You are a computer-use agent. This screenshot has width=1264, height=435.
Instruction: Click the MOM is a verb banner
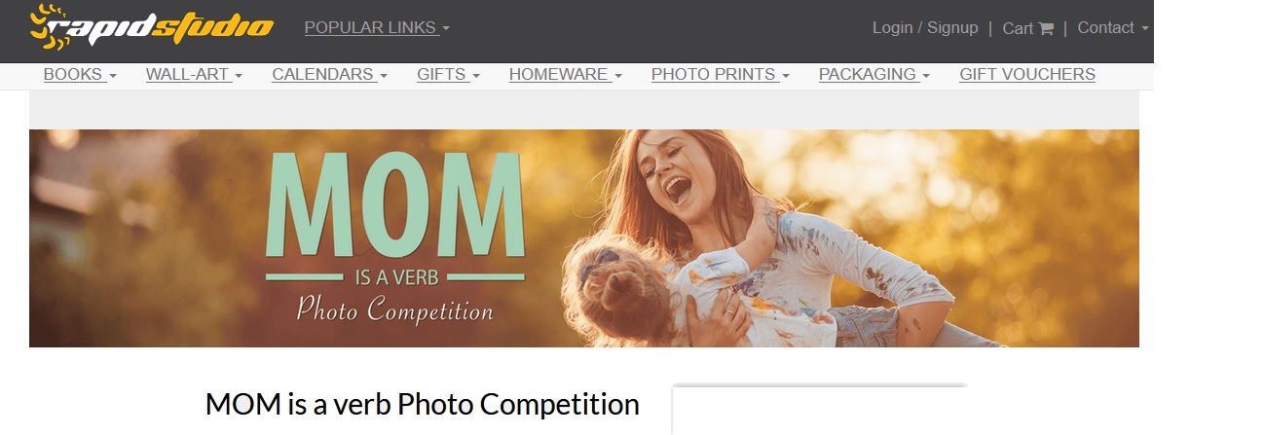pos(584,238)
